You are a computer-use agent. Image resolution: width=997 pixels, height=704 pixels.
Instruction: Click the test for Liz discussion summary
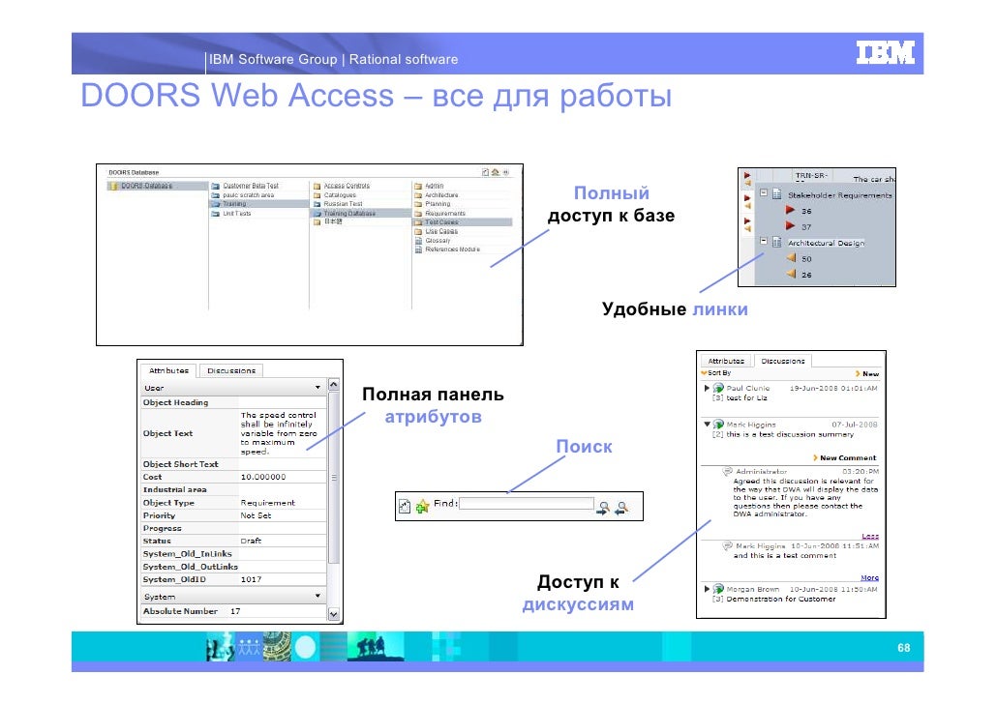746,397
